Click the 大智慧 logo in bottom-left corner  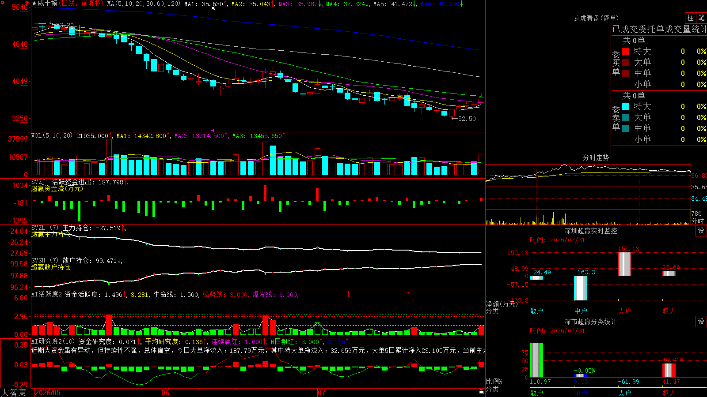tap(14, 392)
